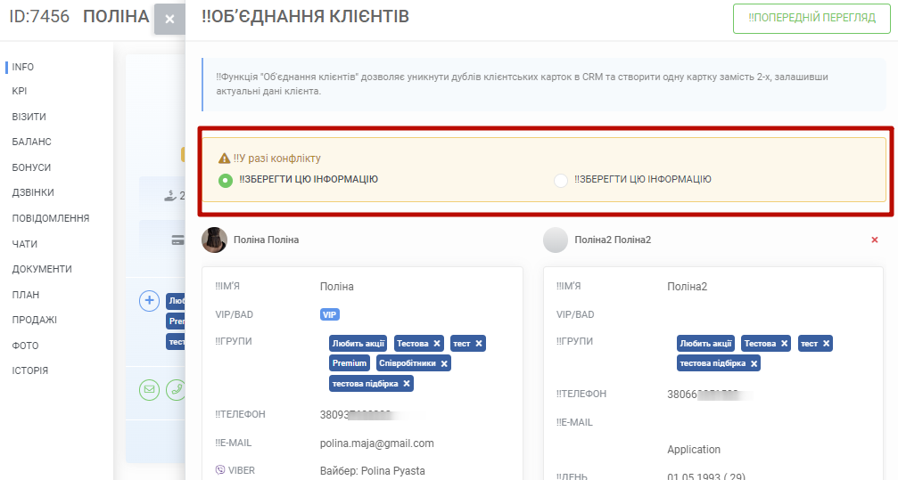898x480 pixels.
Task: Click ПОЛІНА client name in header
Action: (x=116, y=17)
